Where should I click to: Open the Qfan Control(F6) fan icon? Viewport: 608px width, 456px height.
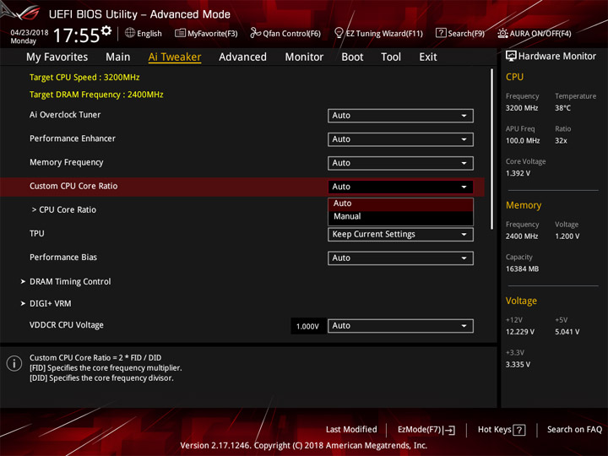click(x=255, y=33)
